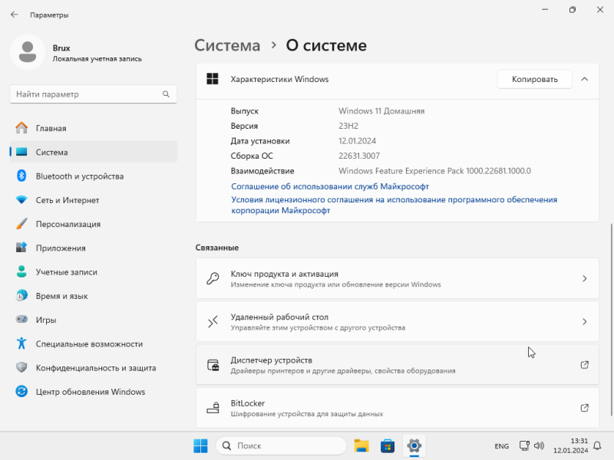Viewport: 614px width, 460px height.
Task: Open Центр обновления Windows
Action: 93,392
